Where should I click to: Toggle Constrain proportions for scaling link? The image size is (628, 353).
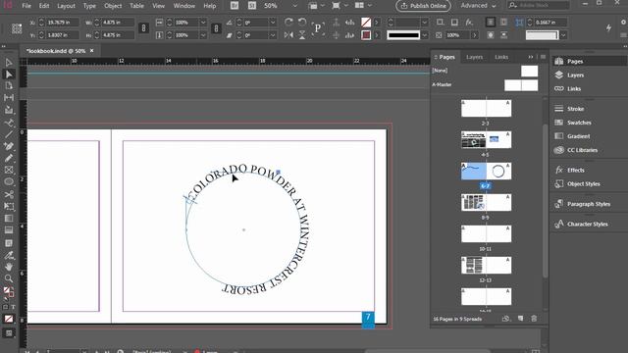coord(216,28)
